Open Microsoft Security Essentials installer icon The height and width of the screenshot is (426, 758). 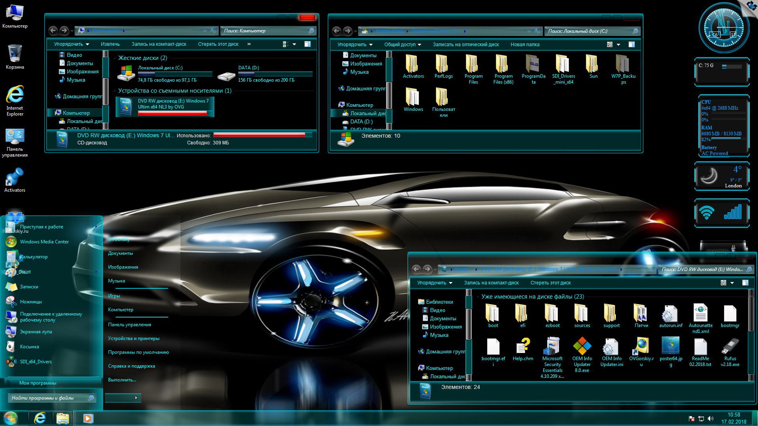(x=552, y=347)
